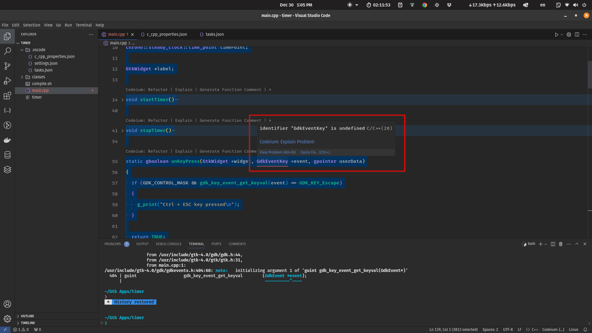The width and height of the screenshot is (592, 333).
Task: Split the bash terminal
Action: [553, 244]
